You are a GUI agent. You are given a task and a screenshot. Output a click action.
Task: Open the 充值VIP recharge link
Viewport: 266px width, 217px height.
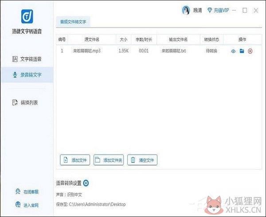218,10
